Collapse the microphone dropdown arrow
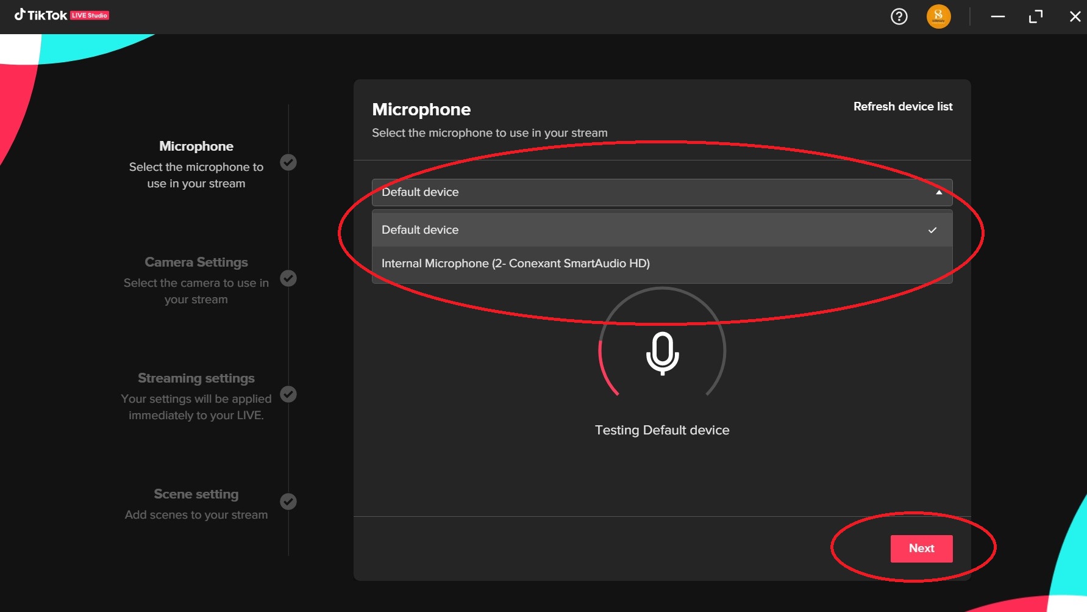This screenshot has height=612, width=1087. point(939,192)
